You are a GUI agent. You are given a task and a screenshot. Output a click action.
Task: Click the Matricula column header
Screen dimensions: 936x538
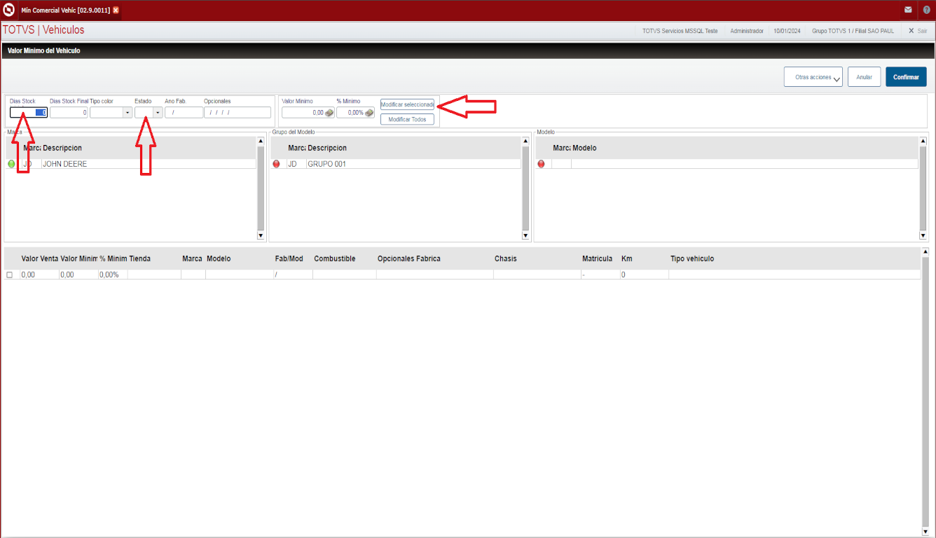[597, 258]
